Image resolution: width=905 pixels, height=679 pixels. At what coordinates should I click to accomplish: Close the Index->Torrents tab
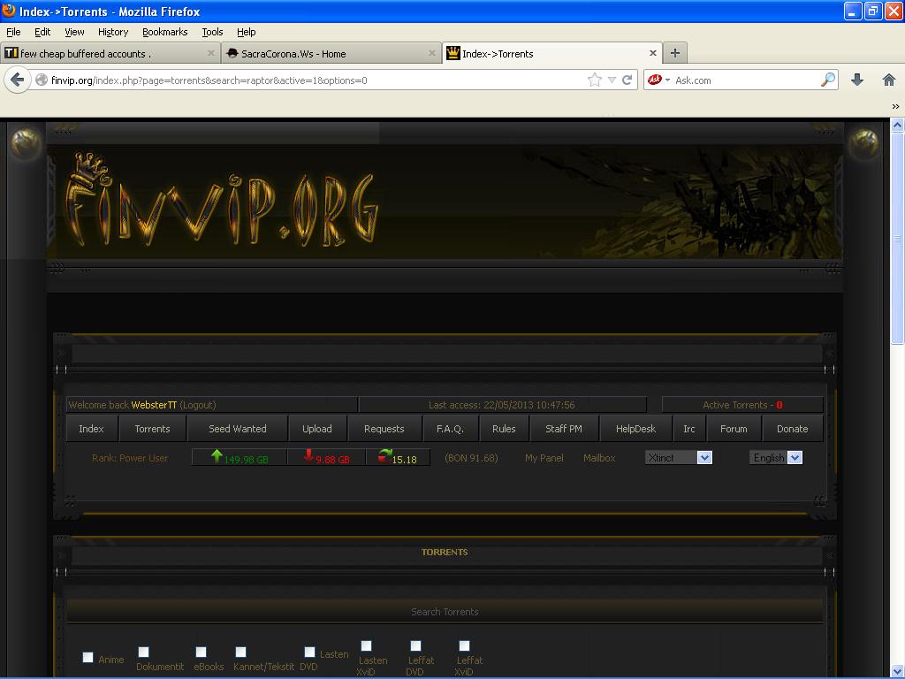click(x=653, y=53)
